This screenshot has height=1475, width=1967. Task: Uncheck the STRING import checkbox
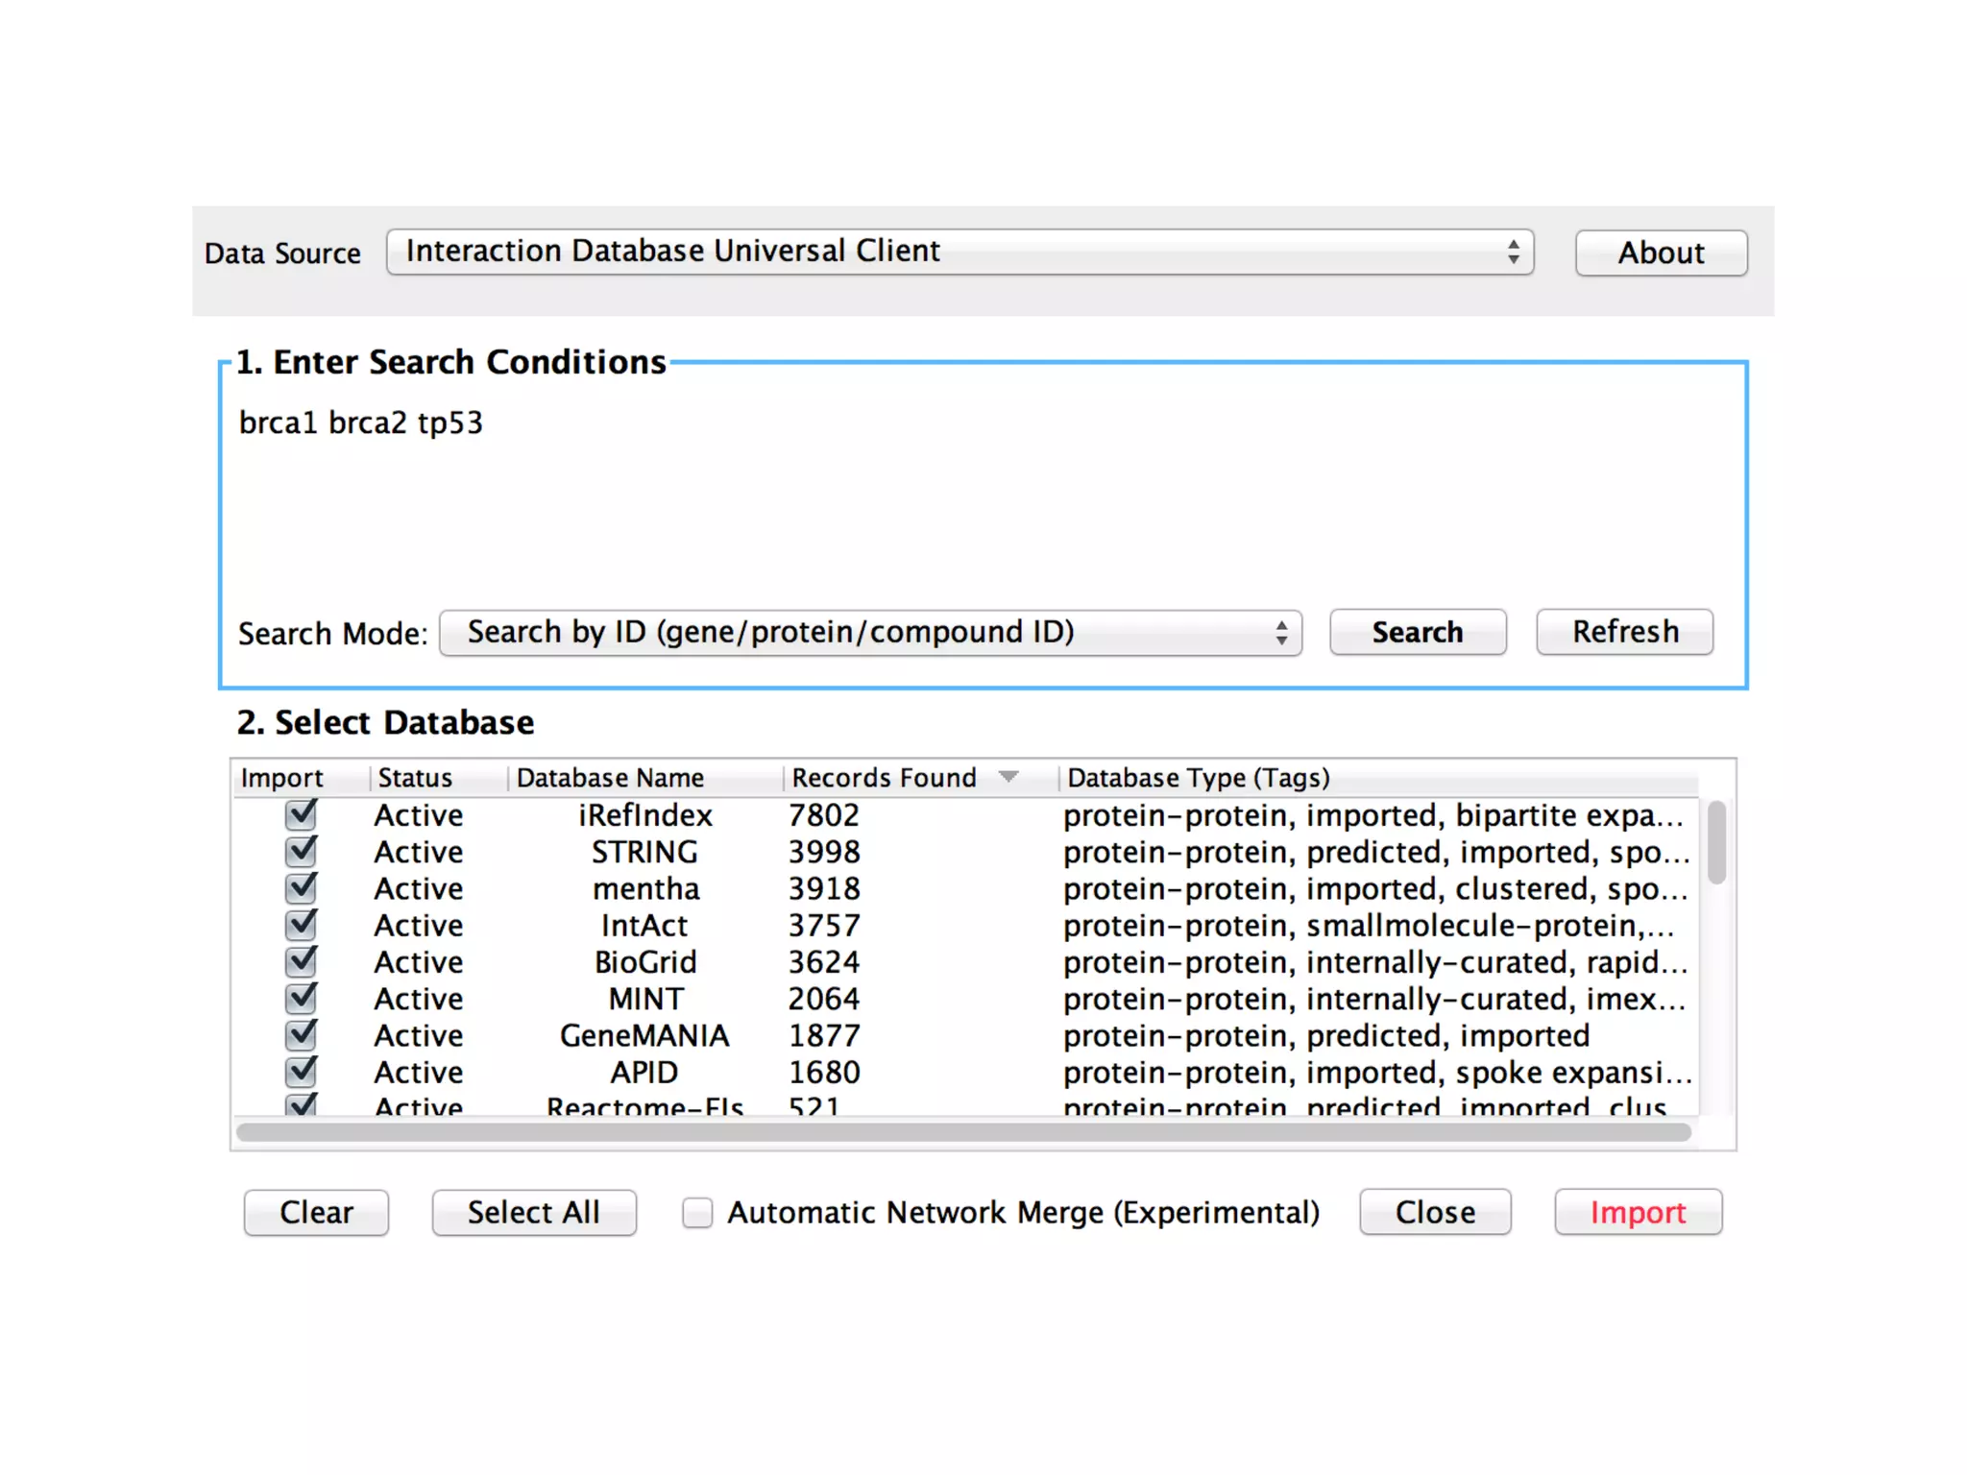point(302,851)
